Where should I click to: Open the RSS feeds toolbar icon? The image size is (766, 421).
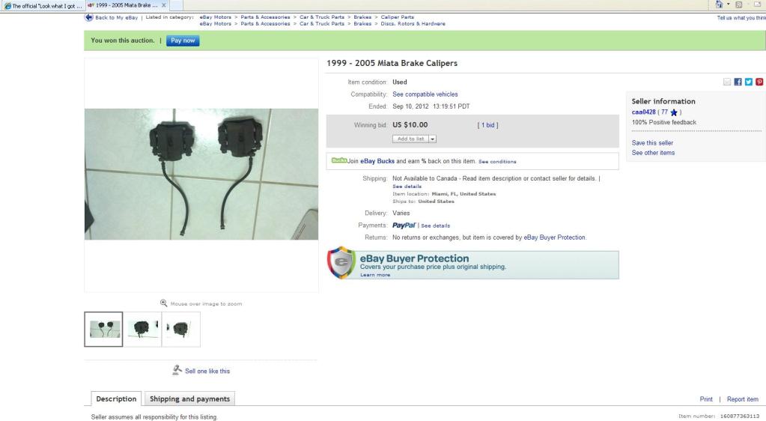738,5
